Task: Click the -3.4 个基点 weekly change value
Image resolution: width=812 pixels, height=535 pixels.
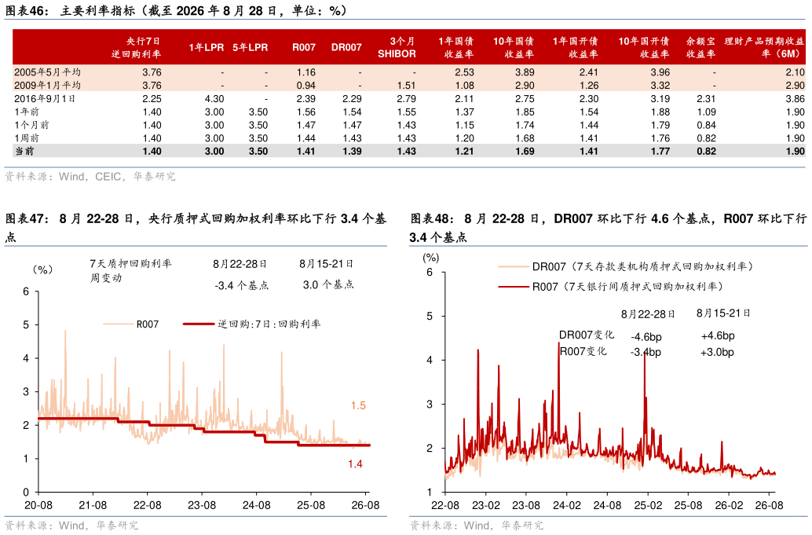Action: (242, 285)
